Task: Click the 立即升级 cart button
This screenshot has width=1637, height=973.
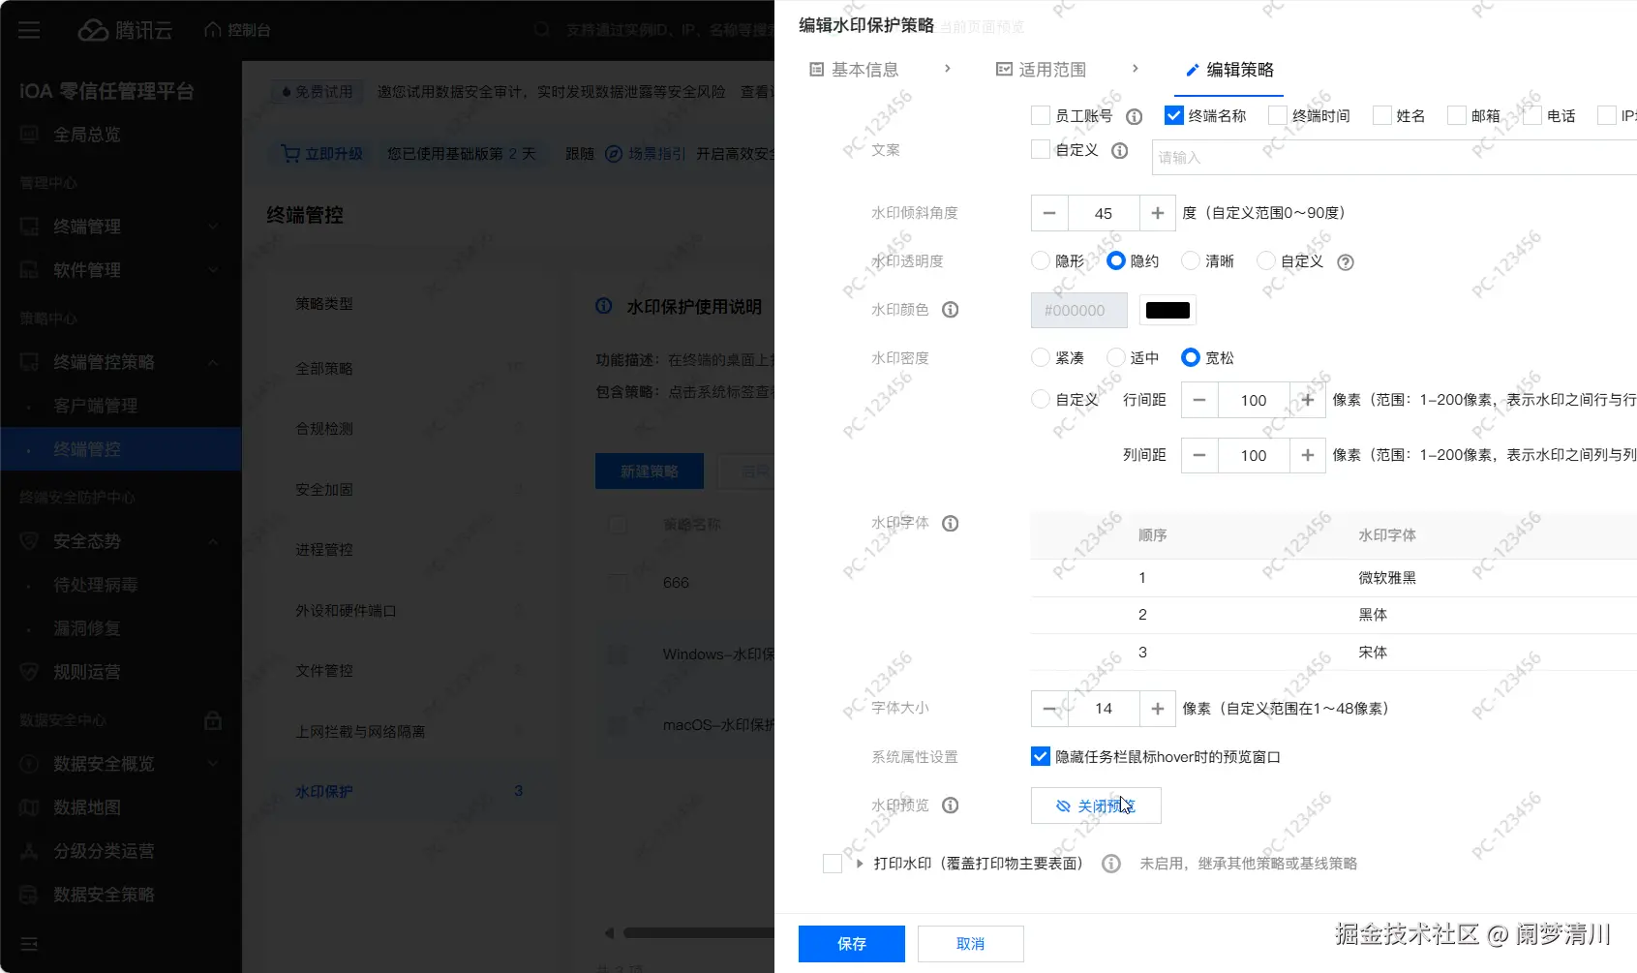Action: click(321, 154)
